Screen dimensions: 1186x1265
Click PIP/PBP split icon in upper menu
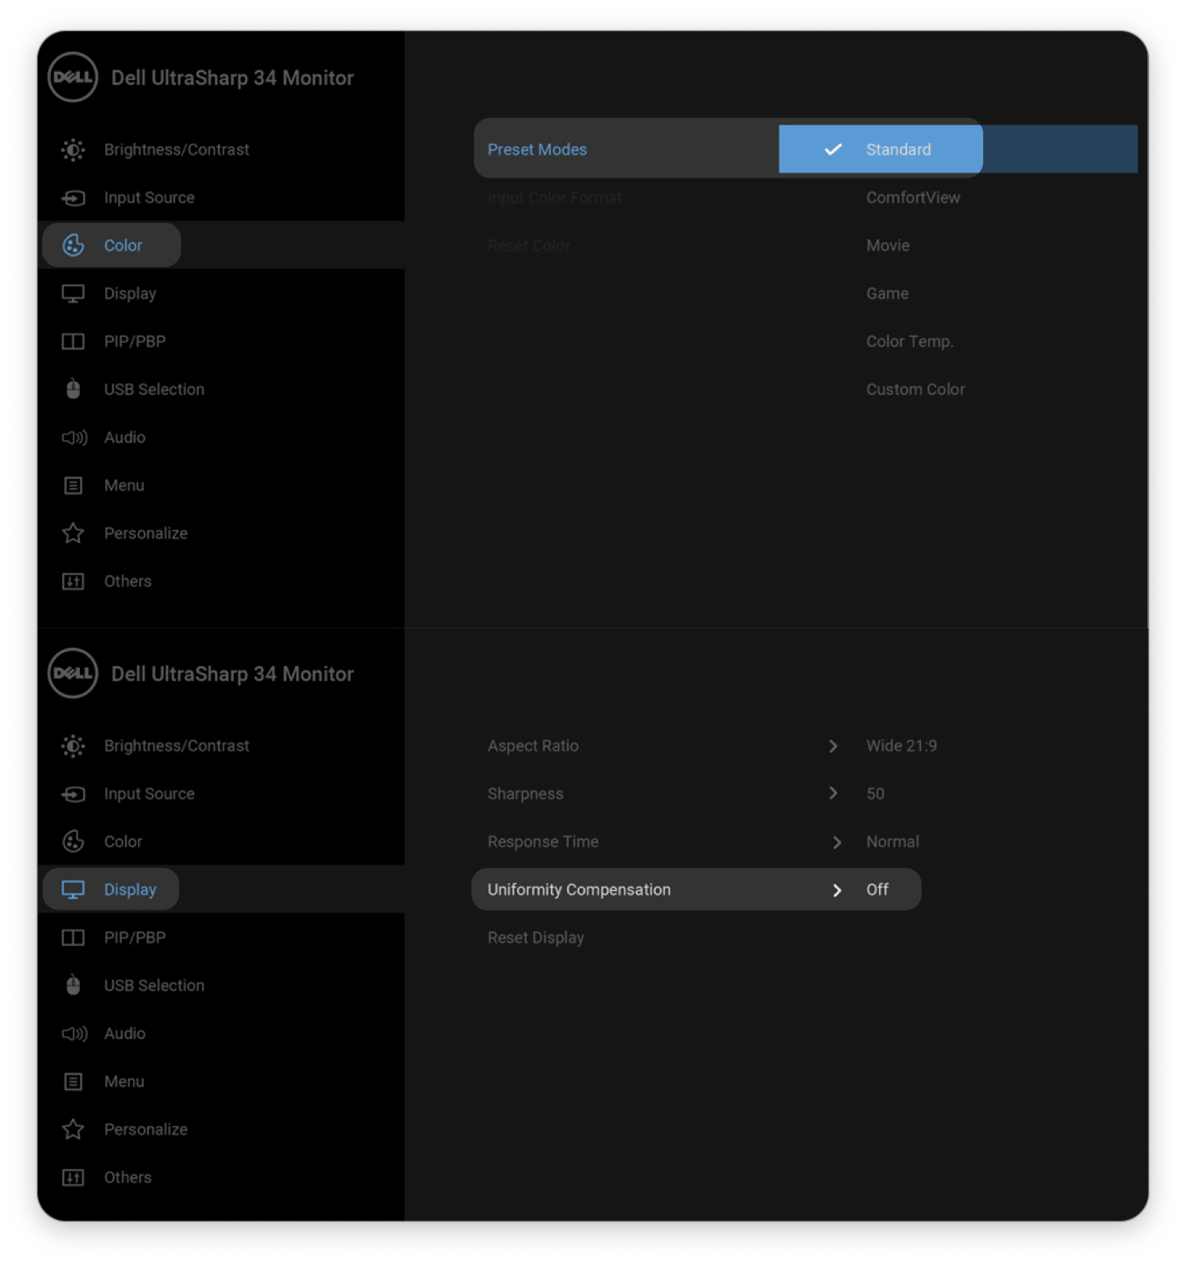click(73, 342)
